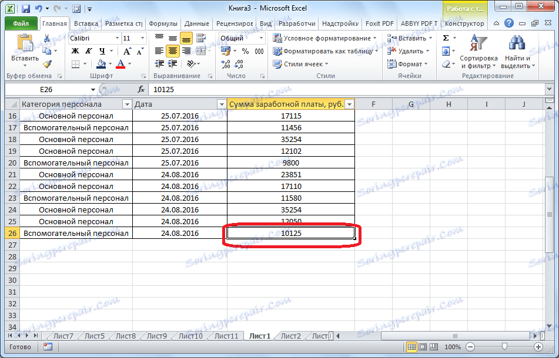The image size is (559, 358).
Task: Expand the Общий number format dropdown
Action: point(262,38)
